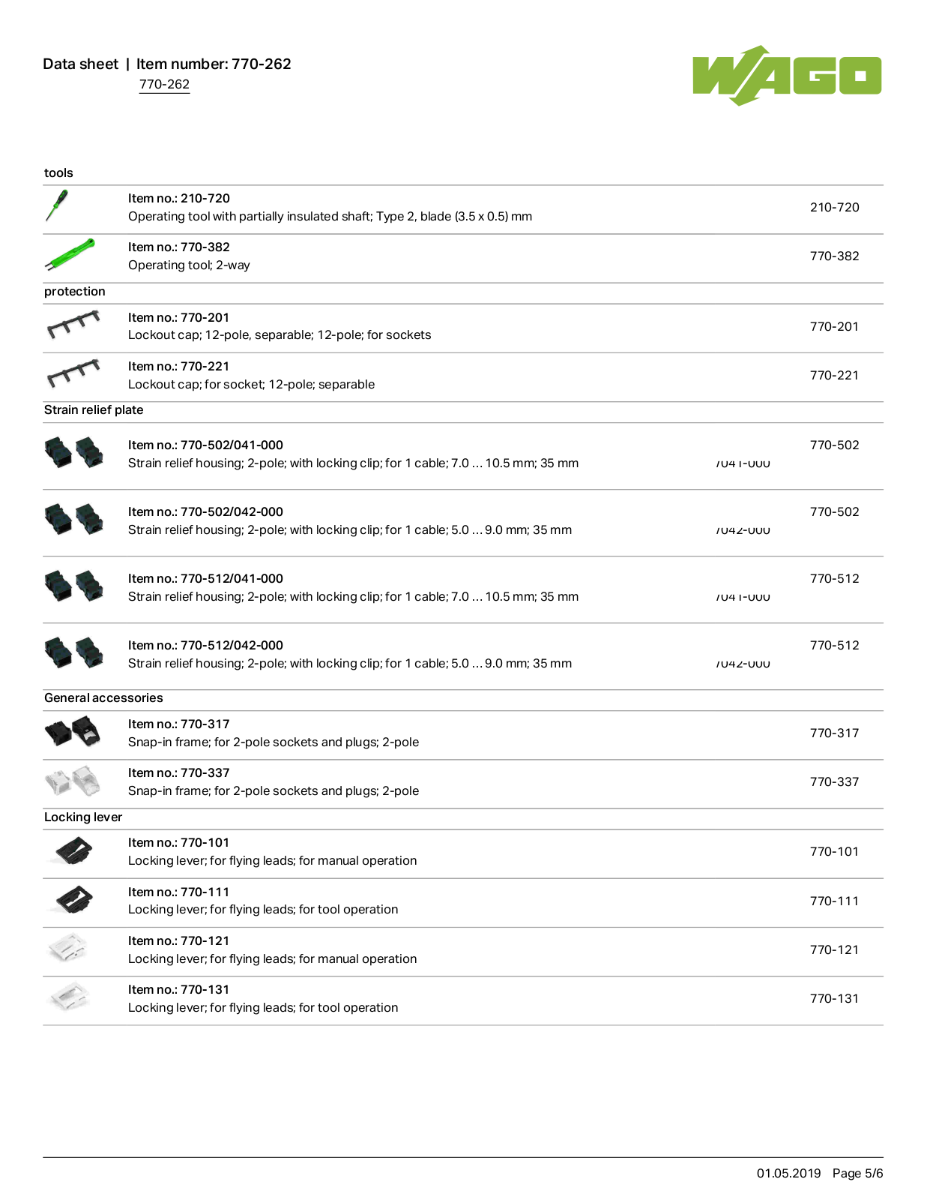
Task: Click the white 770-337 snap-in frame image
Action: (72, 781)
